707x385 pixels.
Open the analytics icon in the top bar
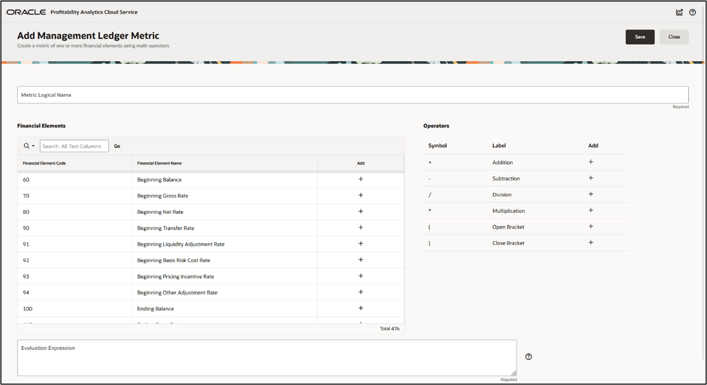(x=679, y=12)
